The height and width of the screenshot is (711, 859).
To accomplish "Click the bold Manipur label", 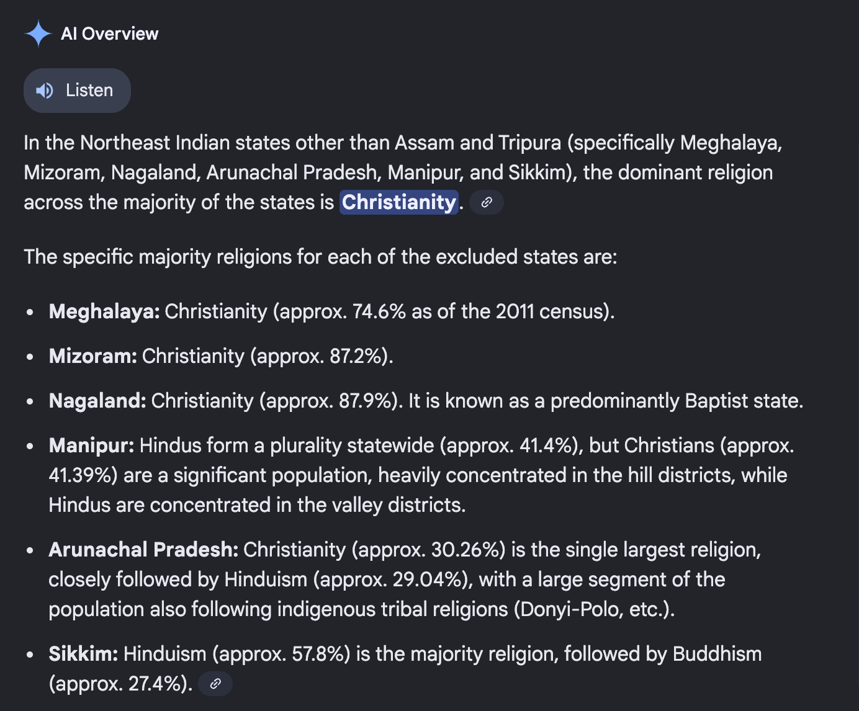I will click(91, 445).
